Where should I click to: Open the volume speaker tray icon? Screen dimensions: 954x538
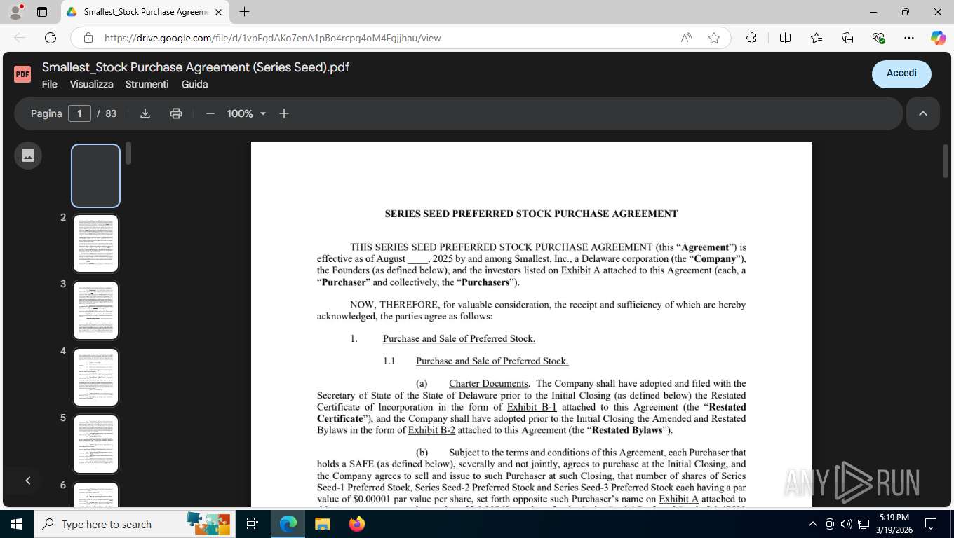[847, 524]
